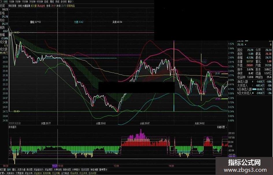Click the 成交量 indicator tag at top
The width and height of the screenshot is (273, 175).
pyautogui.click(x=34, y=6)
